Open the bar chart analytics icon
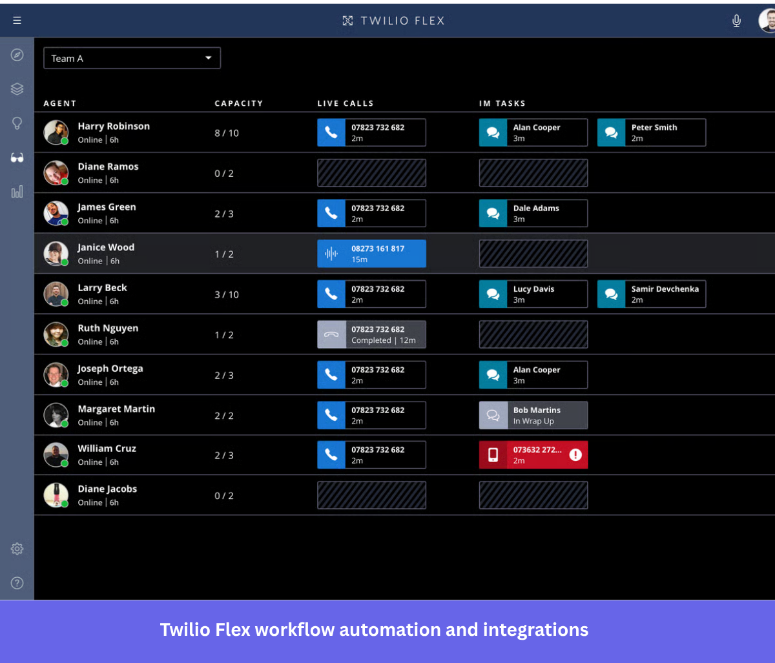 (17, 192)
